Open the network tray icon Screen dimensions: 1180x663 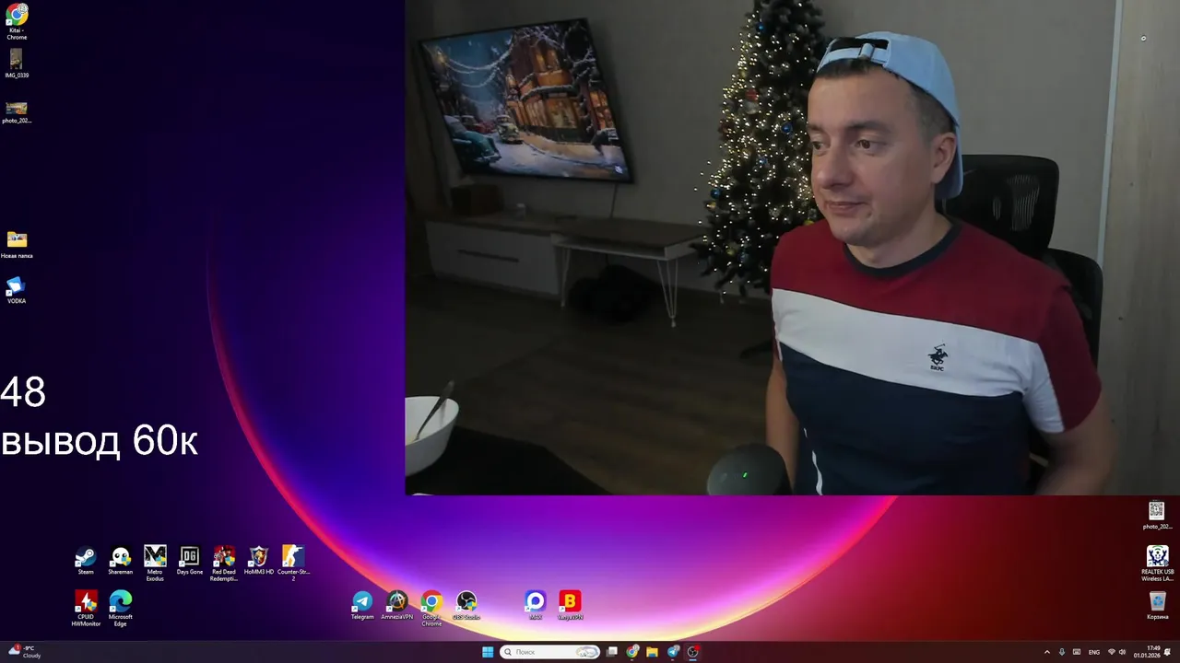tap(1111, 652)
